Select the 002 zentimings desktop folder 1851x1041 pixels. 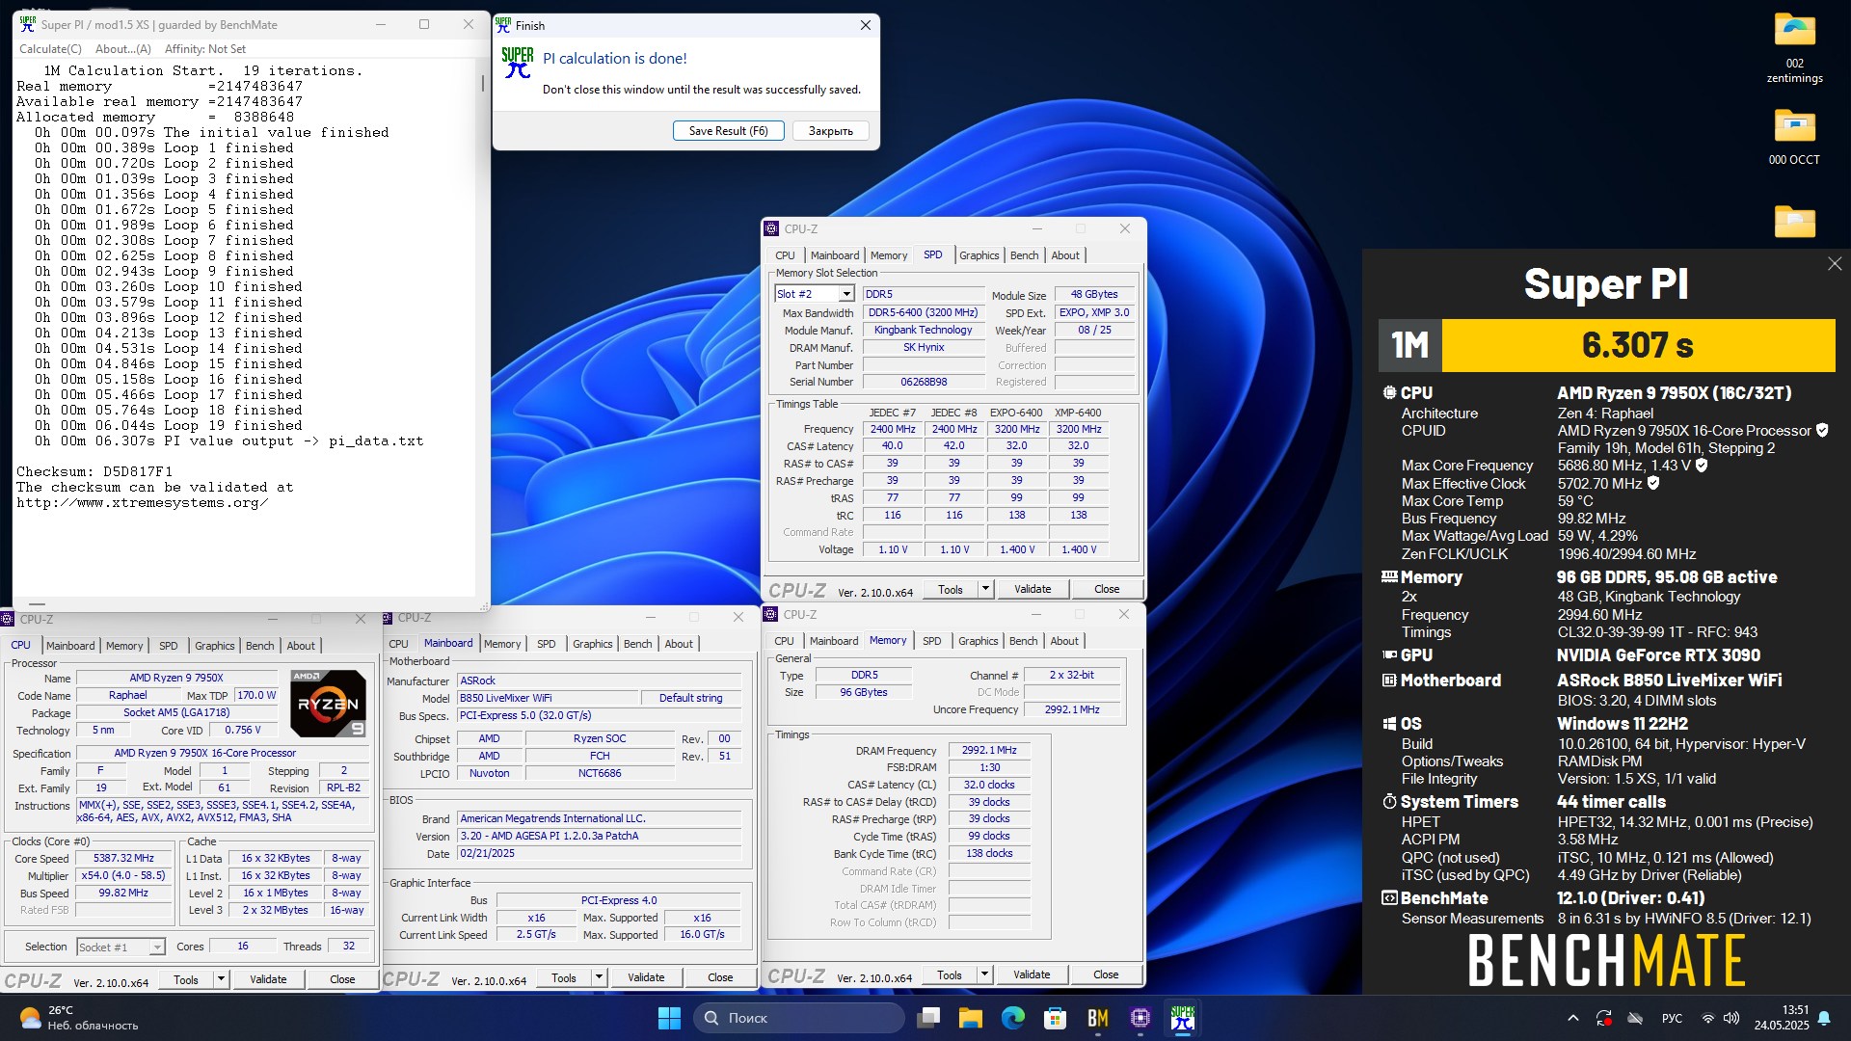[x=1794, y=48]
